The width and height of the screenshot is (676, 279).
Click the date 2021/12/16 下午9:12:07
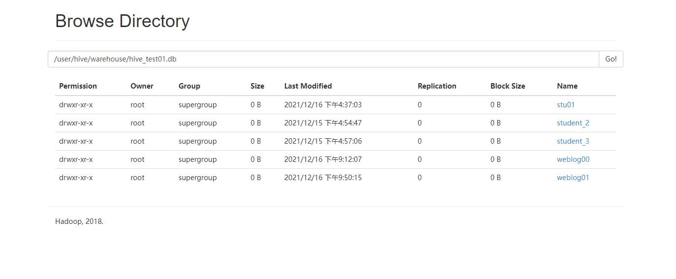click(x=323, y=159)
